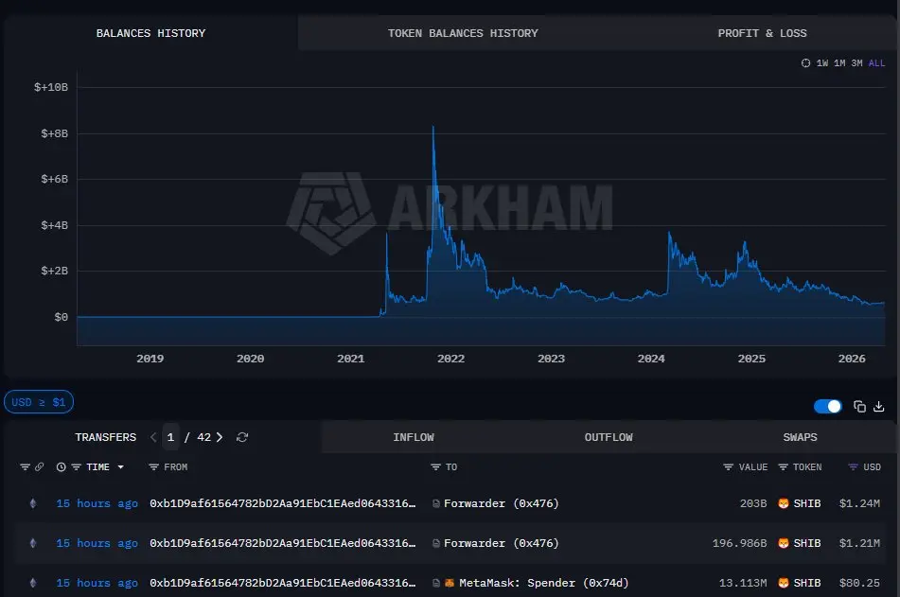Select the 1W chart range

click(x=822, y=63)
